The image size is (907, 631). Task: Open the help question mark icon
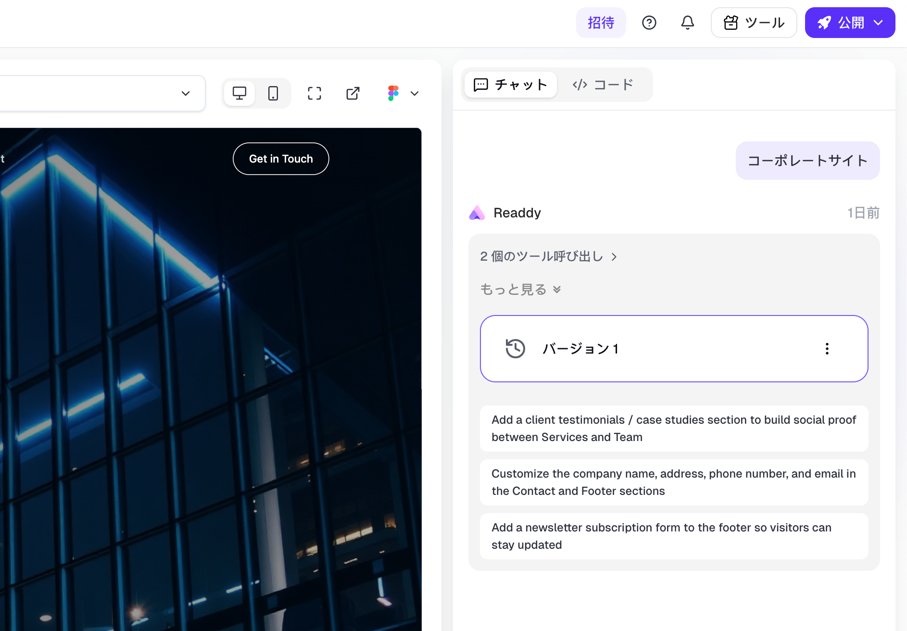[x=649, y=23]
